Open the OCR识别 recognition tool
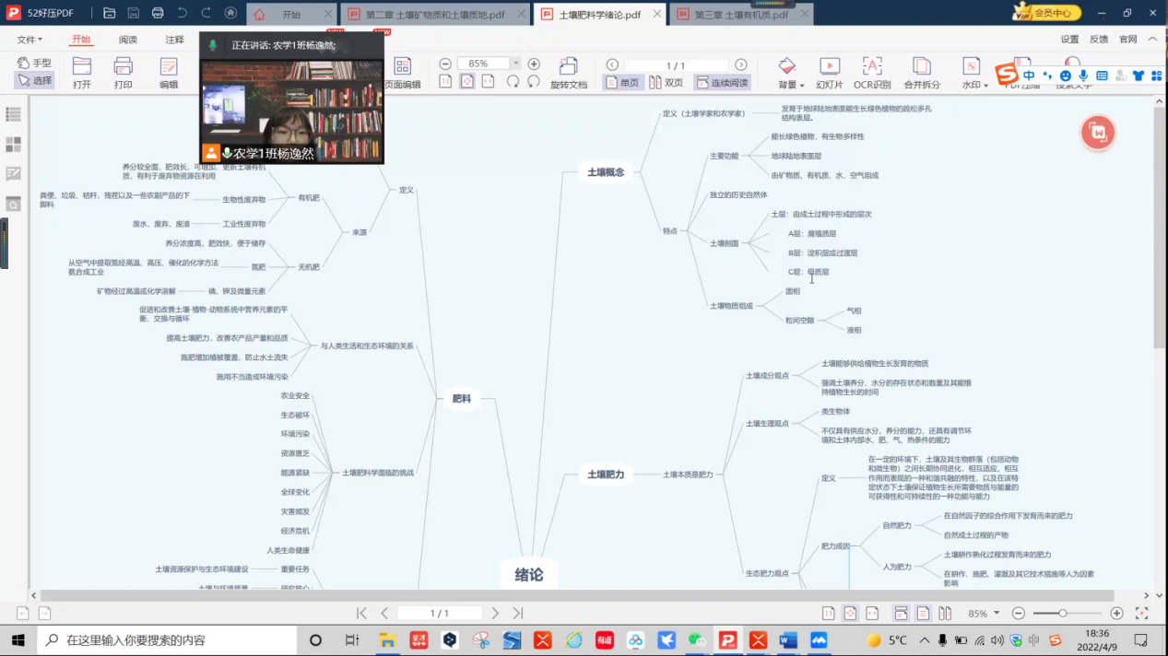 tap(871, 72)
